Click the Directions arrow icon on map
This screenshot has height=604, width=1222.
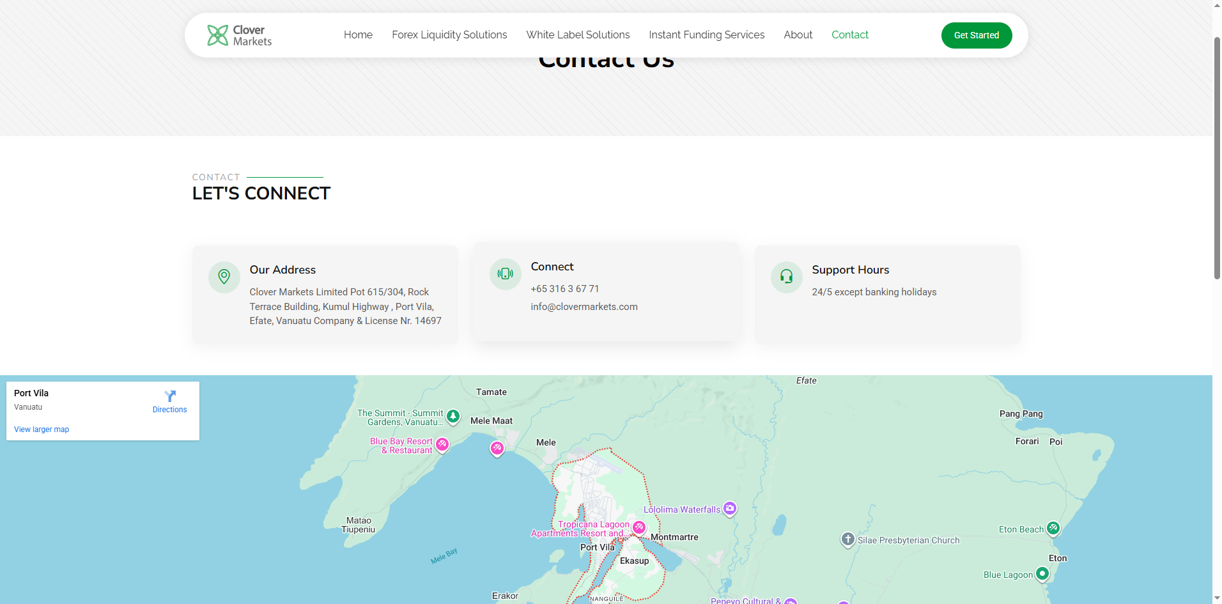pyautogui.click(x=170, y=396)
